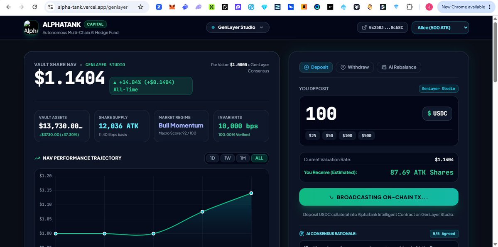Select the 1W chart range

coord(228,158)
